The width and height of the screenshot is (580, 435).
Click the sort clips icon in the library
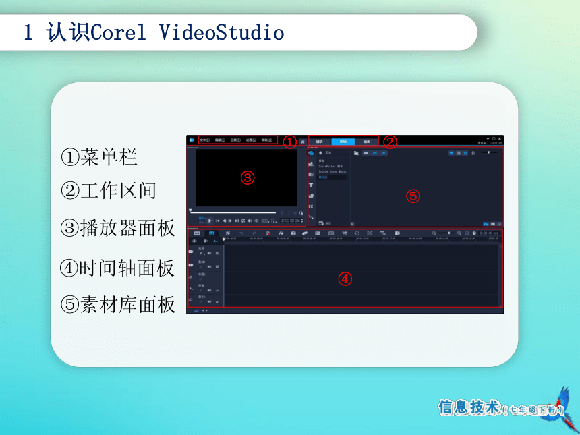[x=473, y=153]
